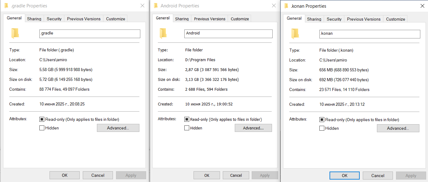Toggle Read-only checkbox in .gradle Properties
Image resolution: width=428 pixels, height=182 pixels.
42,119
